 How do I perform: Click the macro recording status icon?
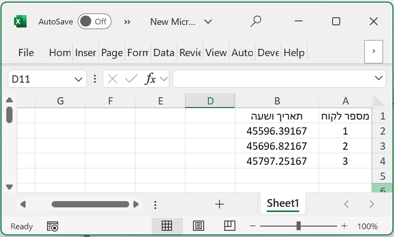[x=53, y=226]
